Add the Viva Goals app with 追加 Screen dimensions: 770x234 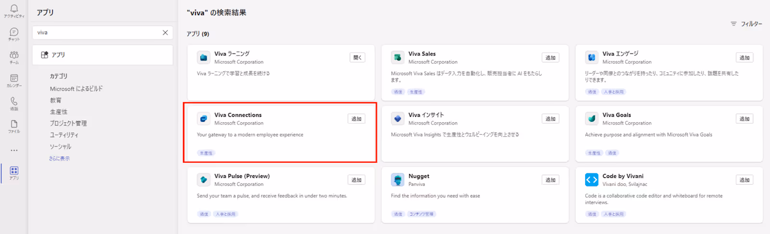(x=744, y=119)
